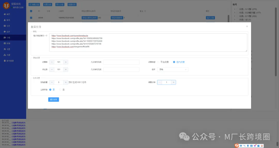Click the stargameofficial96 URL line
The height and width of the screenshot is (148, 279).
(x=71, y=47)
